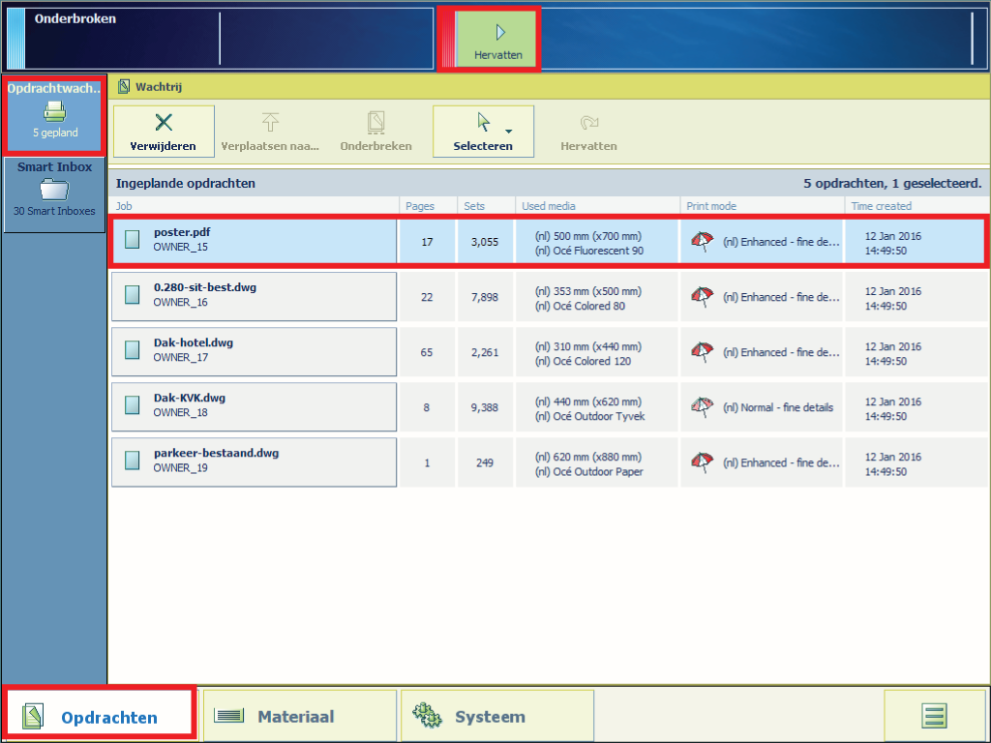
Task: Click sets value 3,055 for poster.pdf
Action: [485, 242]
